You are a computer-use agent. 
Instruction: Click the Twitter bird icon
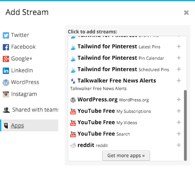pyautogui.click(x=6, y=35)
